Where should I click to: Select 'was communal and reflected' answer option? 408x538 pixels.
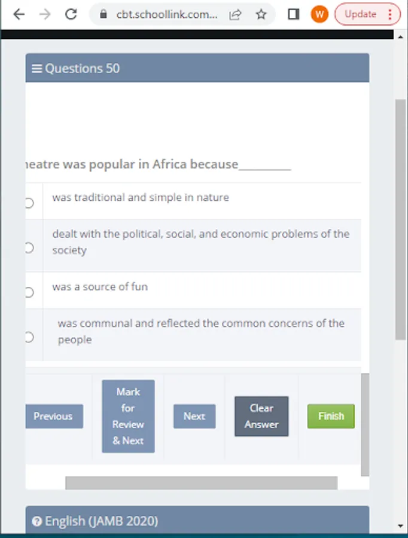(29, 337)
